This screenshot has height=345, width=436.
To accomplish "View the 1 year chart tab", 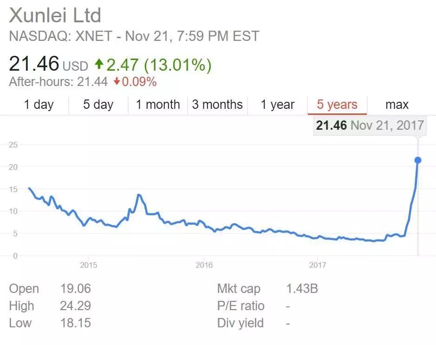I will coord(277,105).
